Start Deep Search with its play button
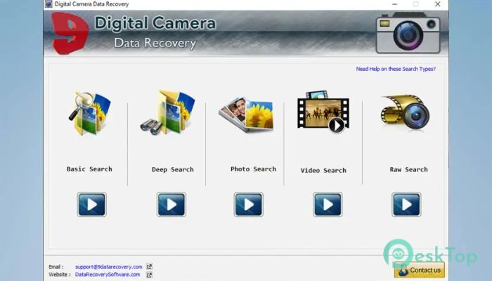This screenshot has width=492, height=281. 171,204
